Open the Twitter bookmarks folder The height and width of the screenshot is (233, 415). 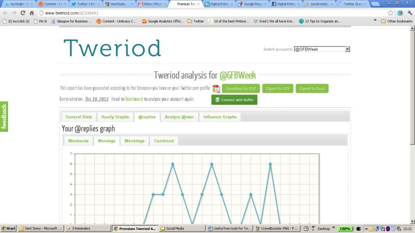coord(196,21)
